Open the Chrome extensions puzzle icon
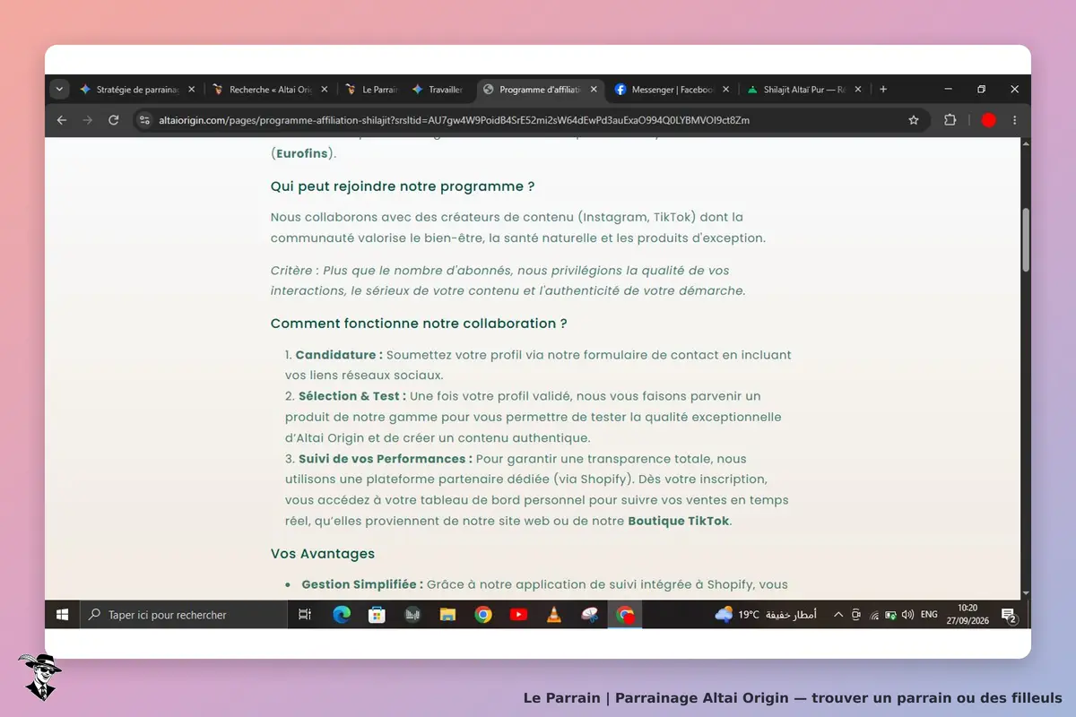Viewport: 1076px width, 717px height. coord(950,120)
